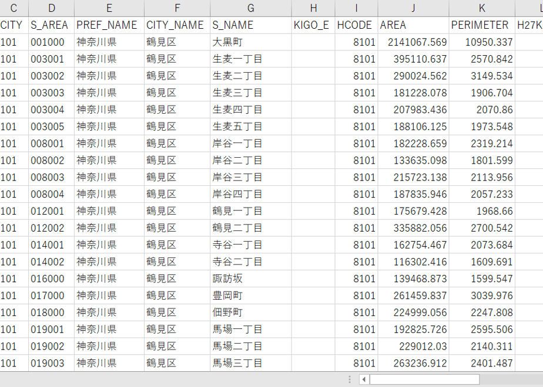Select column J header
The height and width of the screenshot is (387, 543).
coord(414,8)
